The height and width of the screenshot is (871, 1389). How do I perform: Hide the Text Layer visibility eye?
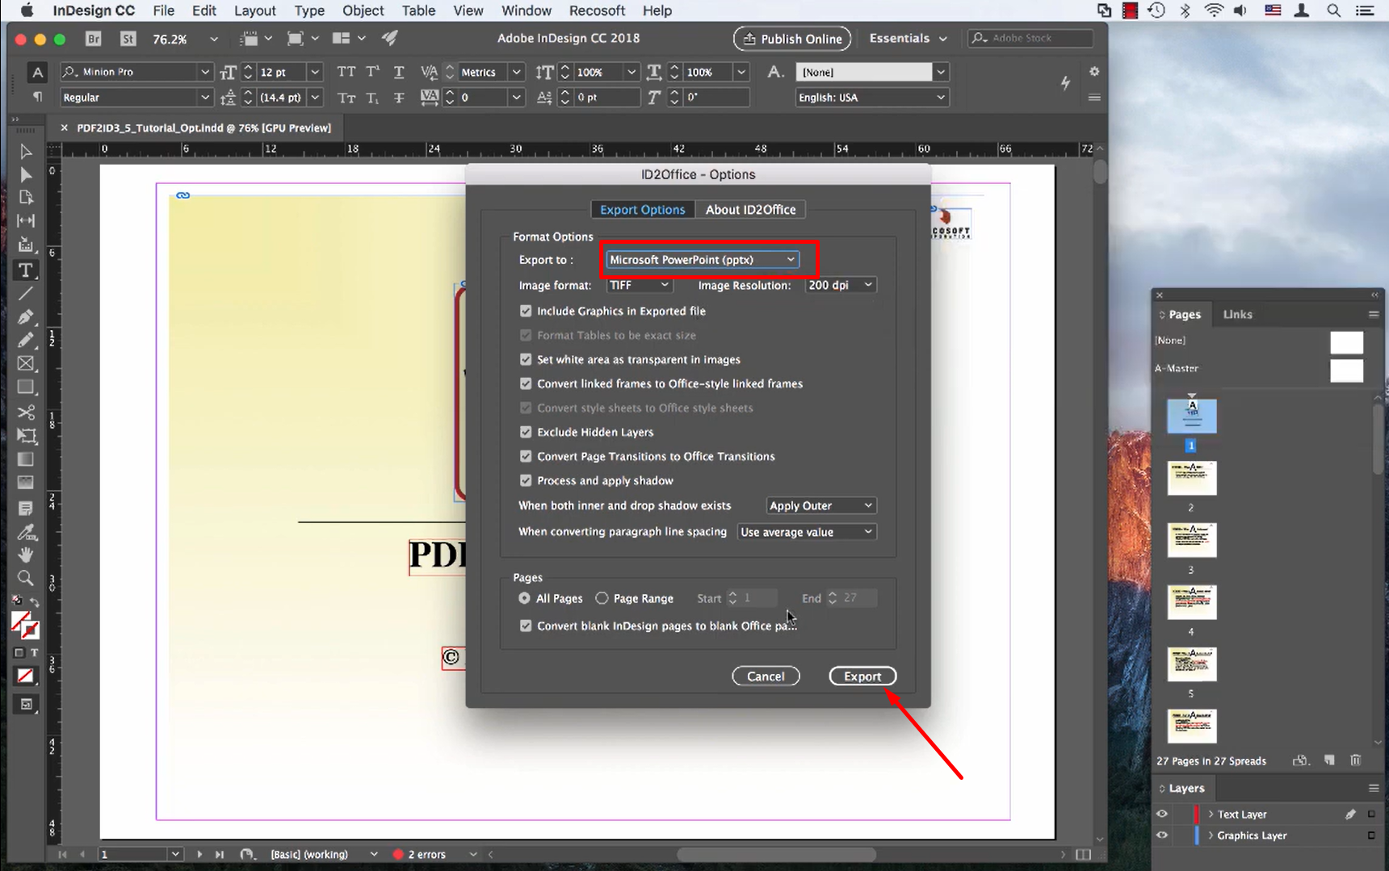[1162, 814]
